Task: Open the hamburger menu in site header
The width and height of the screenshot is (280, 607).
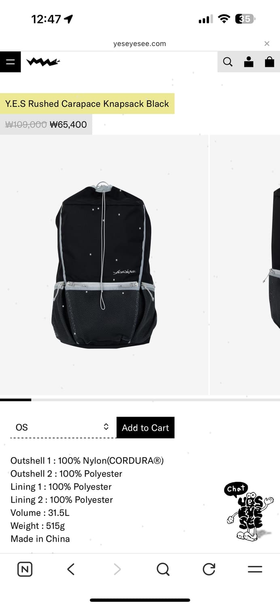Action: pyautogui.click(x=10, y=62)
